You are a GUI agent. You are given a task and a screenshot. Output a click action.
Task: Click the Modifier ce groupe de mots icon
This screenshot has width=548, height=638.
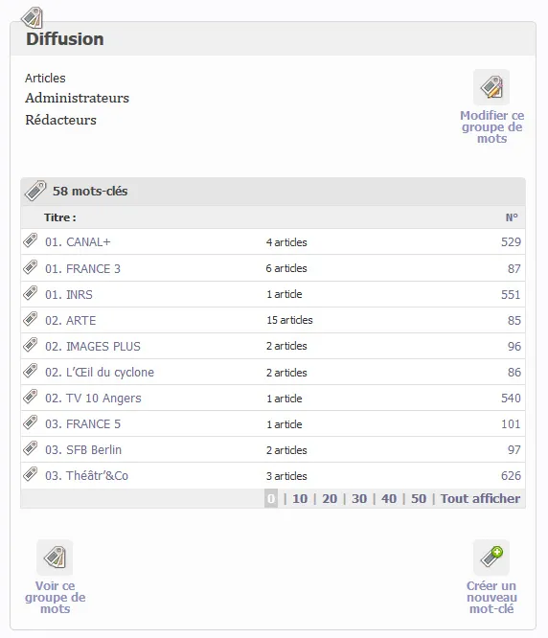[x=491, y=87]
